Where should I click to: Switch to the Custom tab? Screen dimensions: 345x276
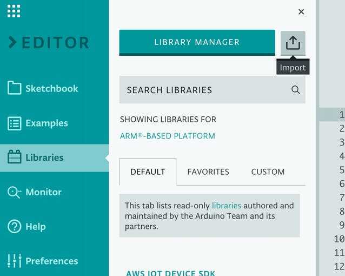click(x=268, y=172)
